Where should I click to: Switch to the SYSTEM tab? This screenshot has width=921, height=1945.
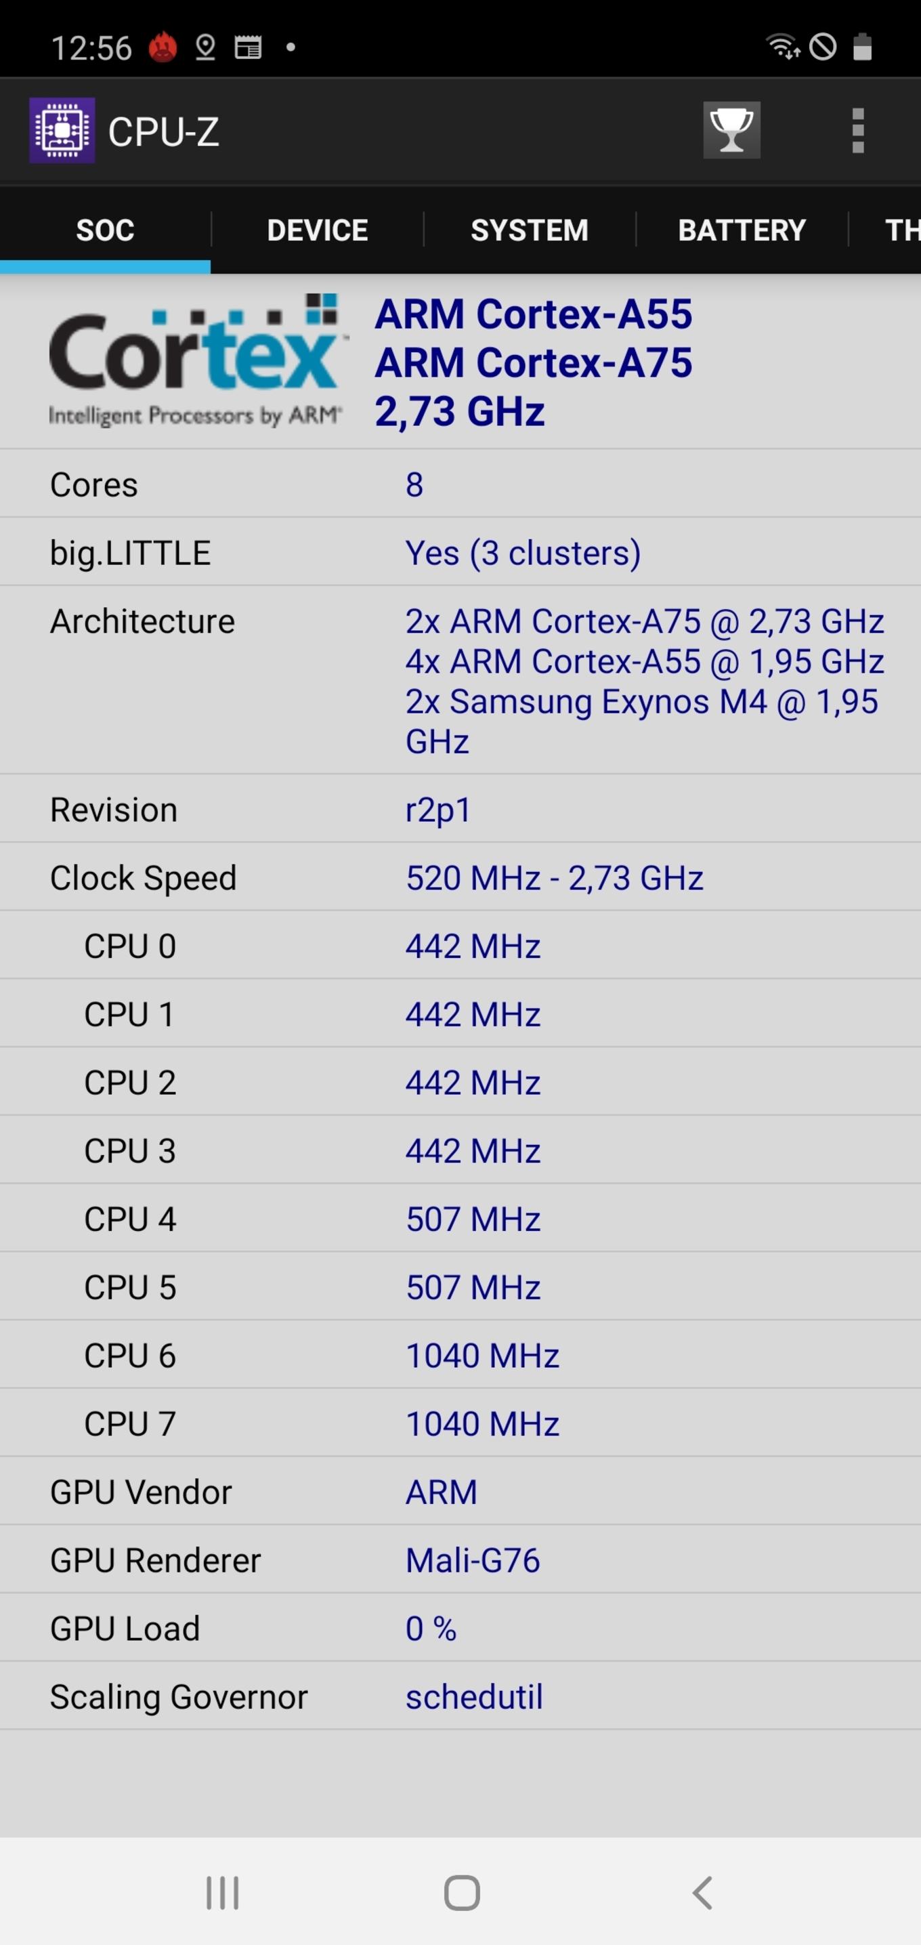[529, 230]
